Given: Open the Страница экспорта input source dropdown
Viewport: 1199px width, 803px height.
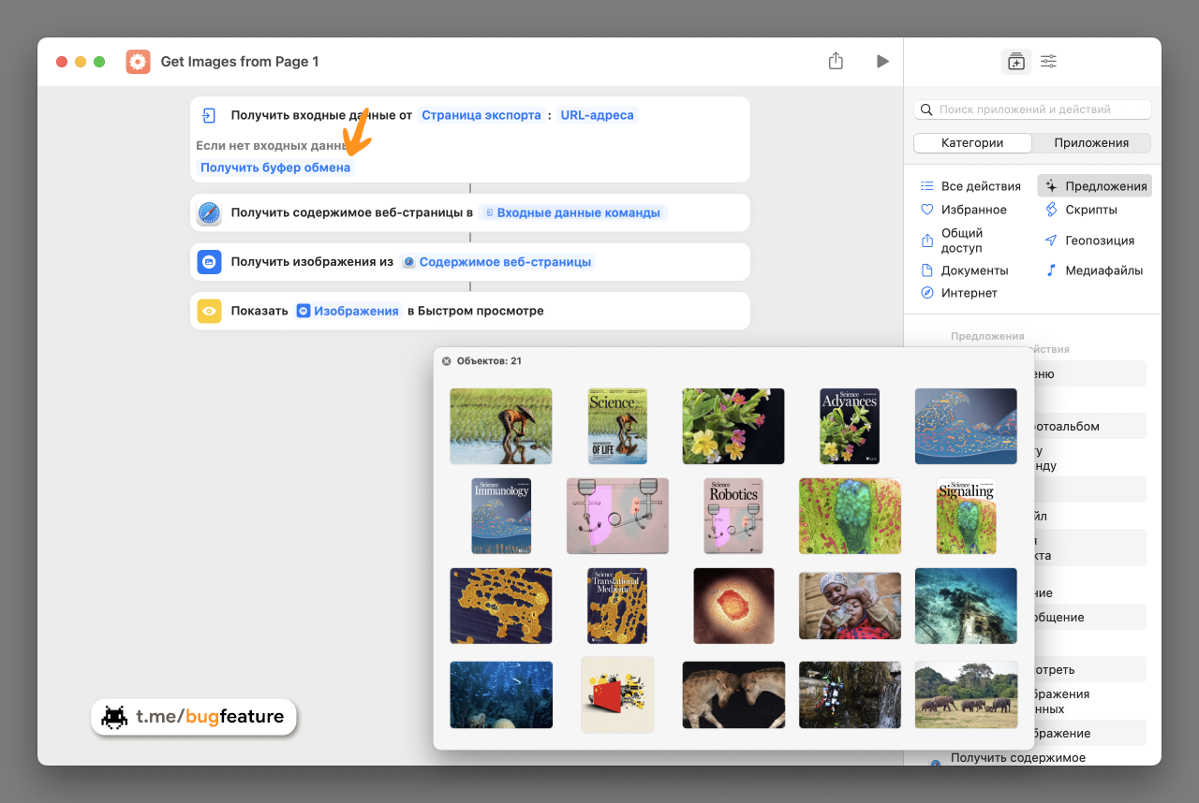Looking at the screenshot, I should click(481, 115).
